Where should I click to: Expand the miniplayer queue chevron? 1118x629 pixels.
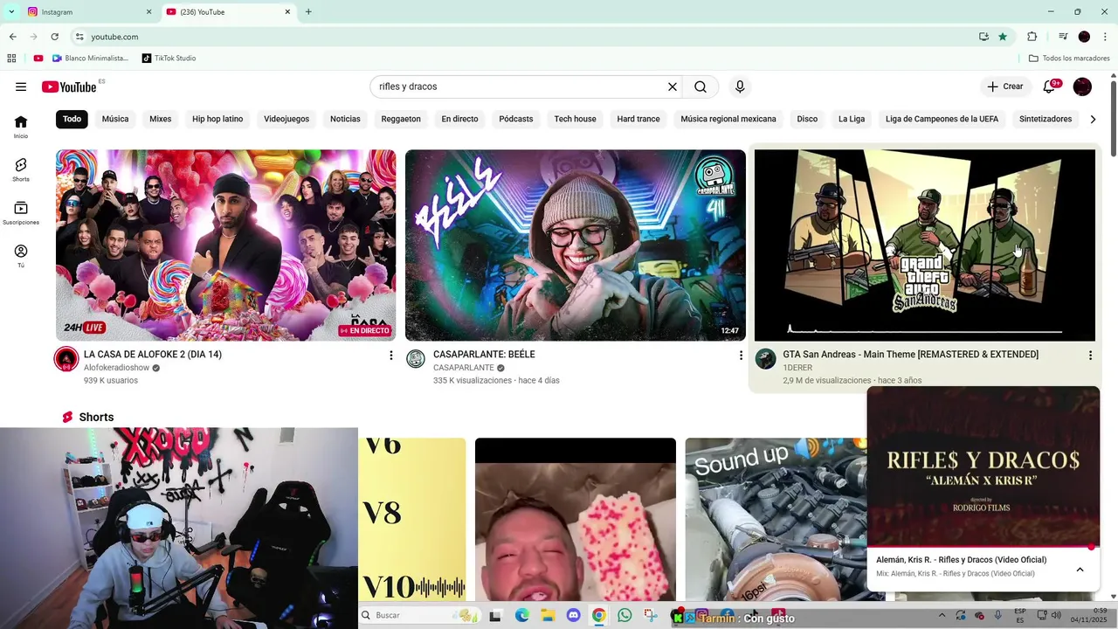(1080, 570)
